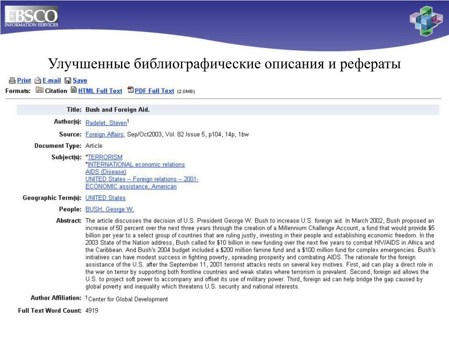Click the source details Sep/Oct2003, Vol. 82 Issue 5
This screenshot has height=337, width=449.
166,134
